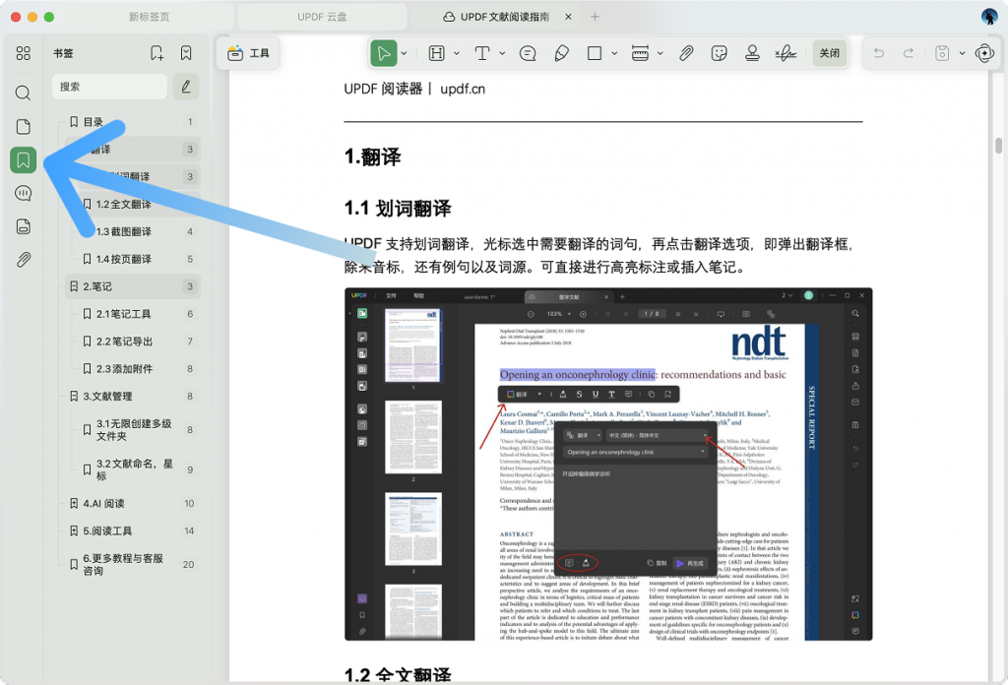Jump to the 5.阅读工具 bookmark
Image resolution: width=1008 pixels, height=685 pixels.
tap(133, 530)
